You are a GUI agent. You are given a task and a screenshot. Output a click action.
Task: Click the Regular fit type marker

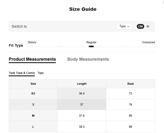click(x=91, y=46)
